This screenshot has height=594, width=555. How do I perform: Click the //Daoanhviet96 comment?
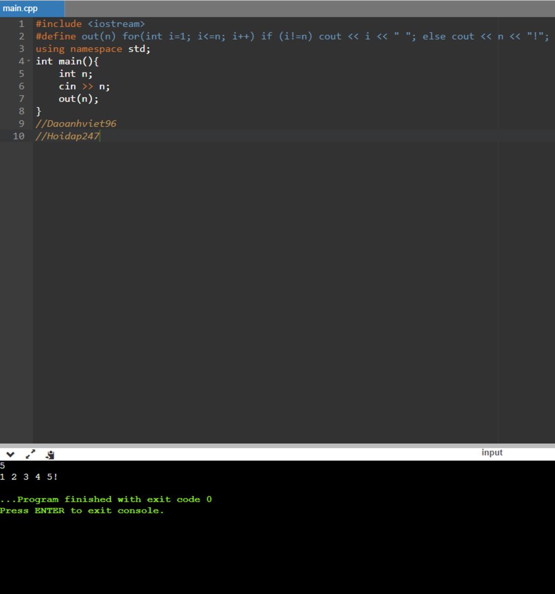click(x=76, y=124)
